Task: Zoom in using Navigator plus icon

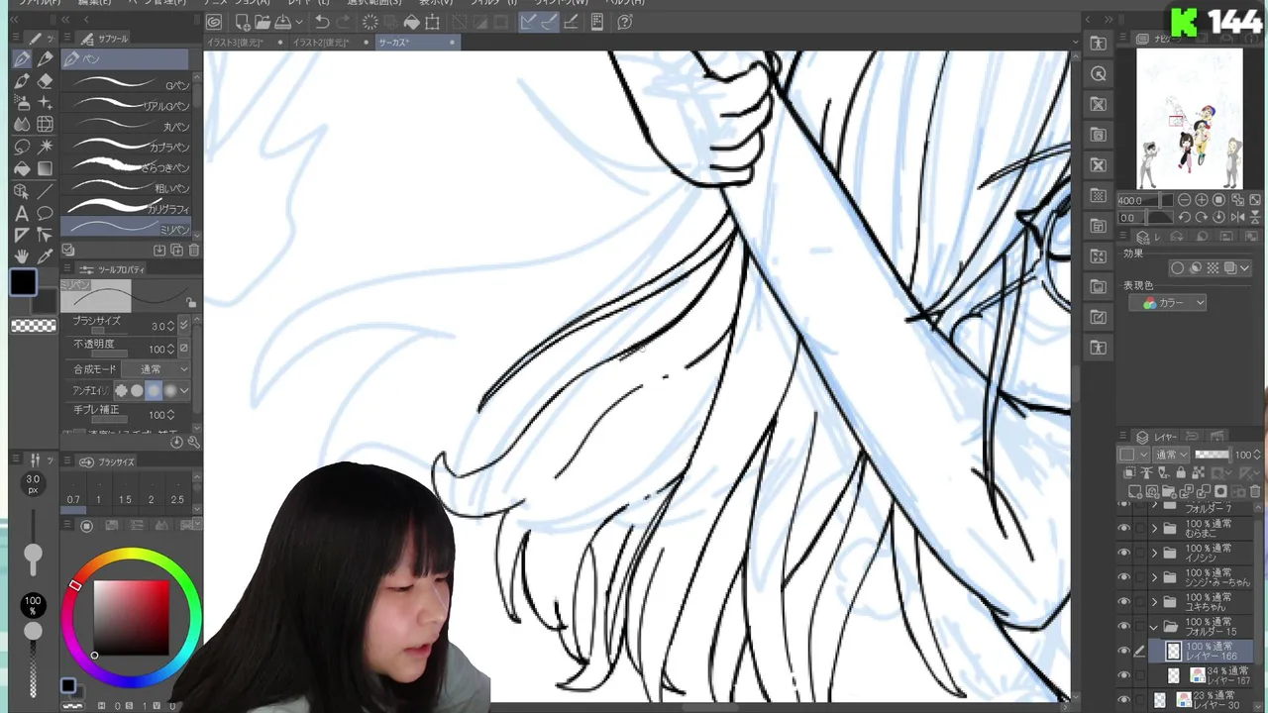Action: pyautogui.click(x=1202, y=200)
